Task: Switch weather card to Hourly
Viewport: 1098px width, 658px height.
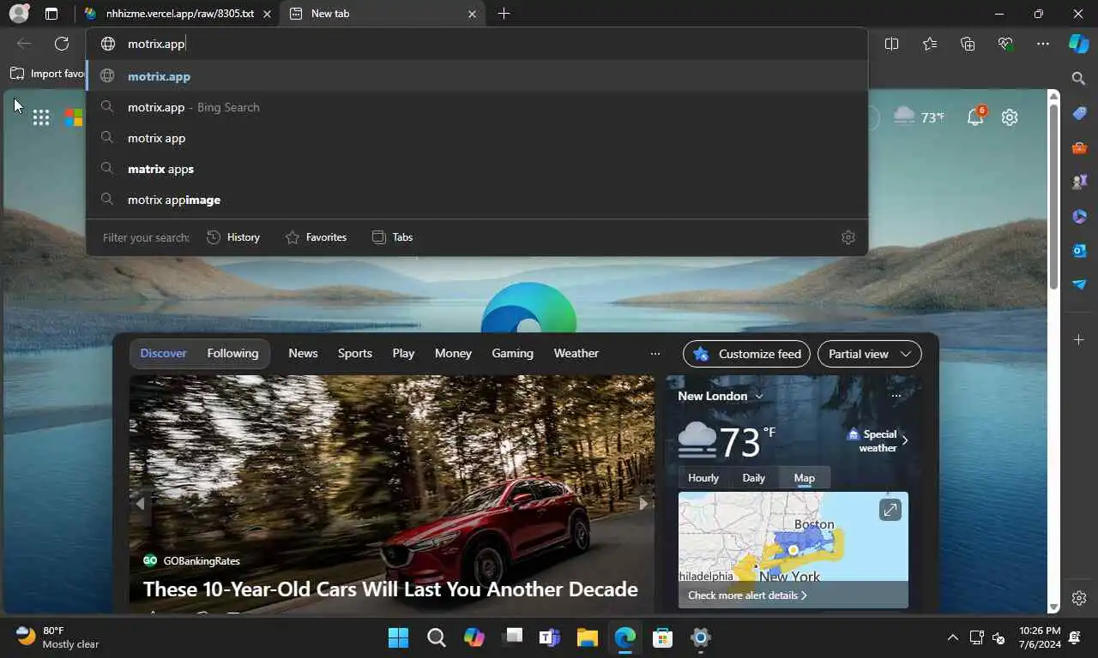Action: [x=703, y=478]
